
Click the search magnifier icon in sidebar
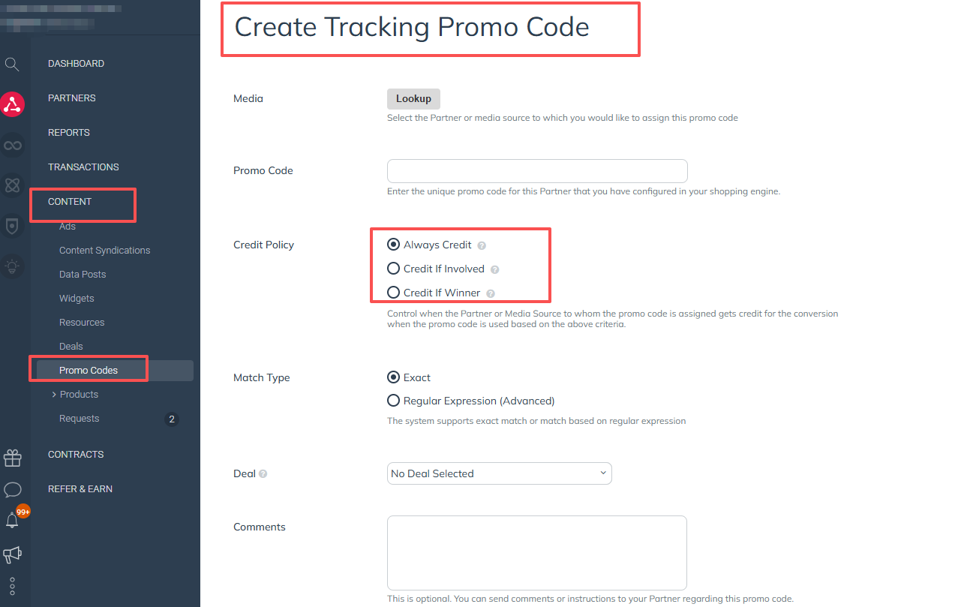[x=12, y=65]
